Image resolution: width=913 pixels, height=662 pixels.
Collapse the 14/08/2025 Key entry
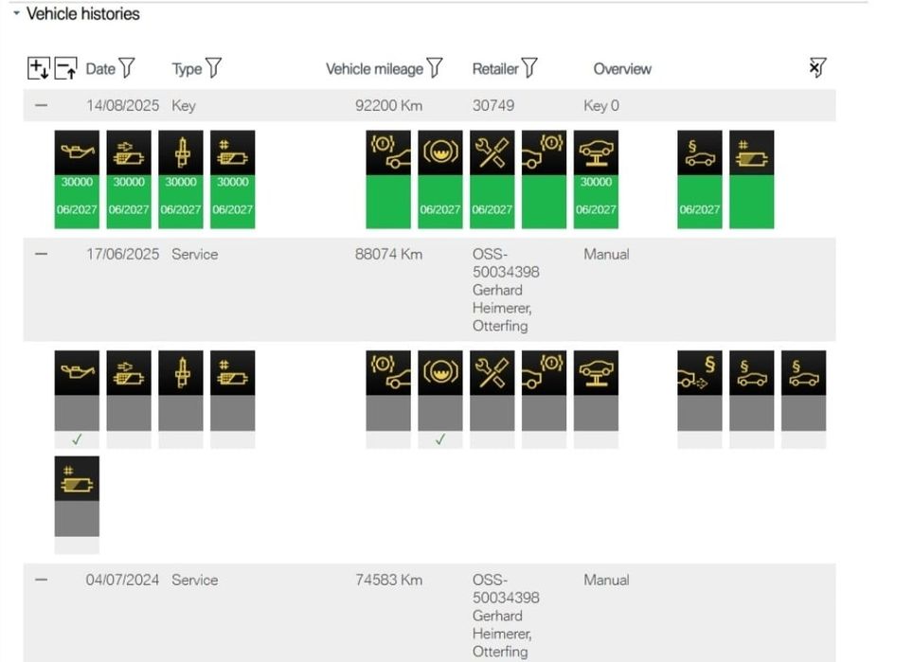pos(41,105)
